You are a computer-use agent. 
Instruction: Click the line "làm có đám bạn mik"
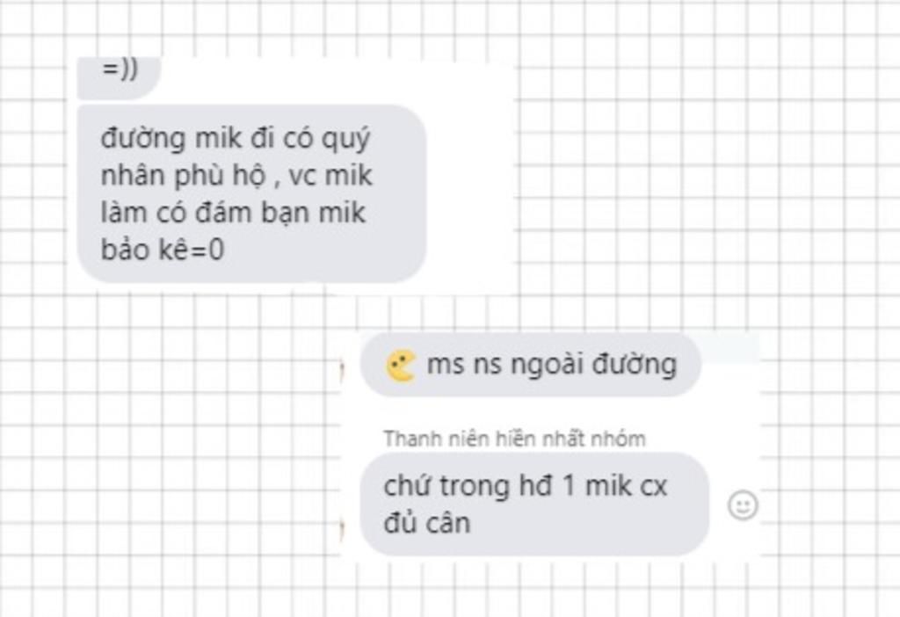tap(233, 213)
